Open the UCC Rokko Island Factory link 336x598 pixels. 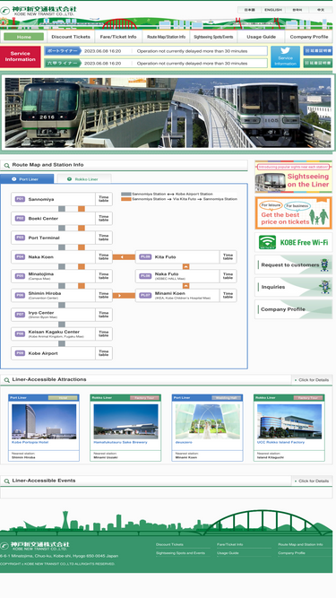(280, 442)
